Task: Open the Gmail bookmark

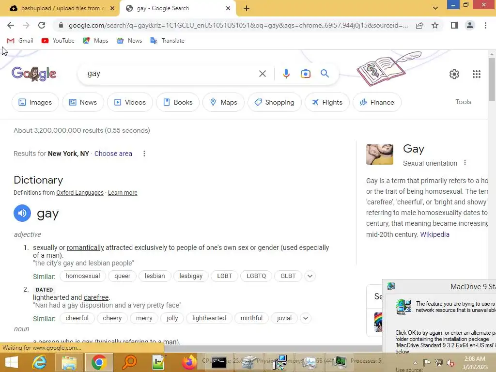Action: click(20, 41)
